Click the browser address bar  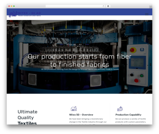point(75,6)
